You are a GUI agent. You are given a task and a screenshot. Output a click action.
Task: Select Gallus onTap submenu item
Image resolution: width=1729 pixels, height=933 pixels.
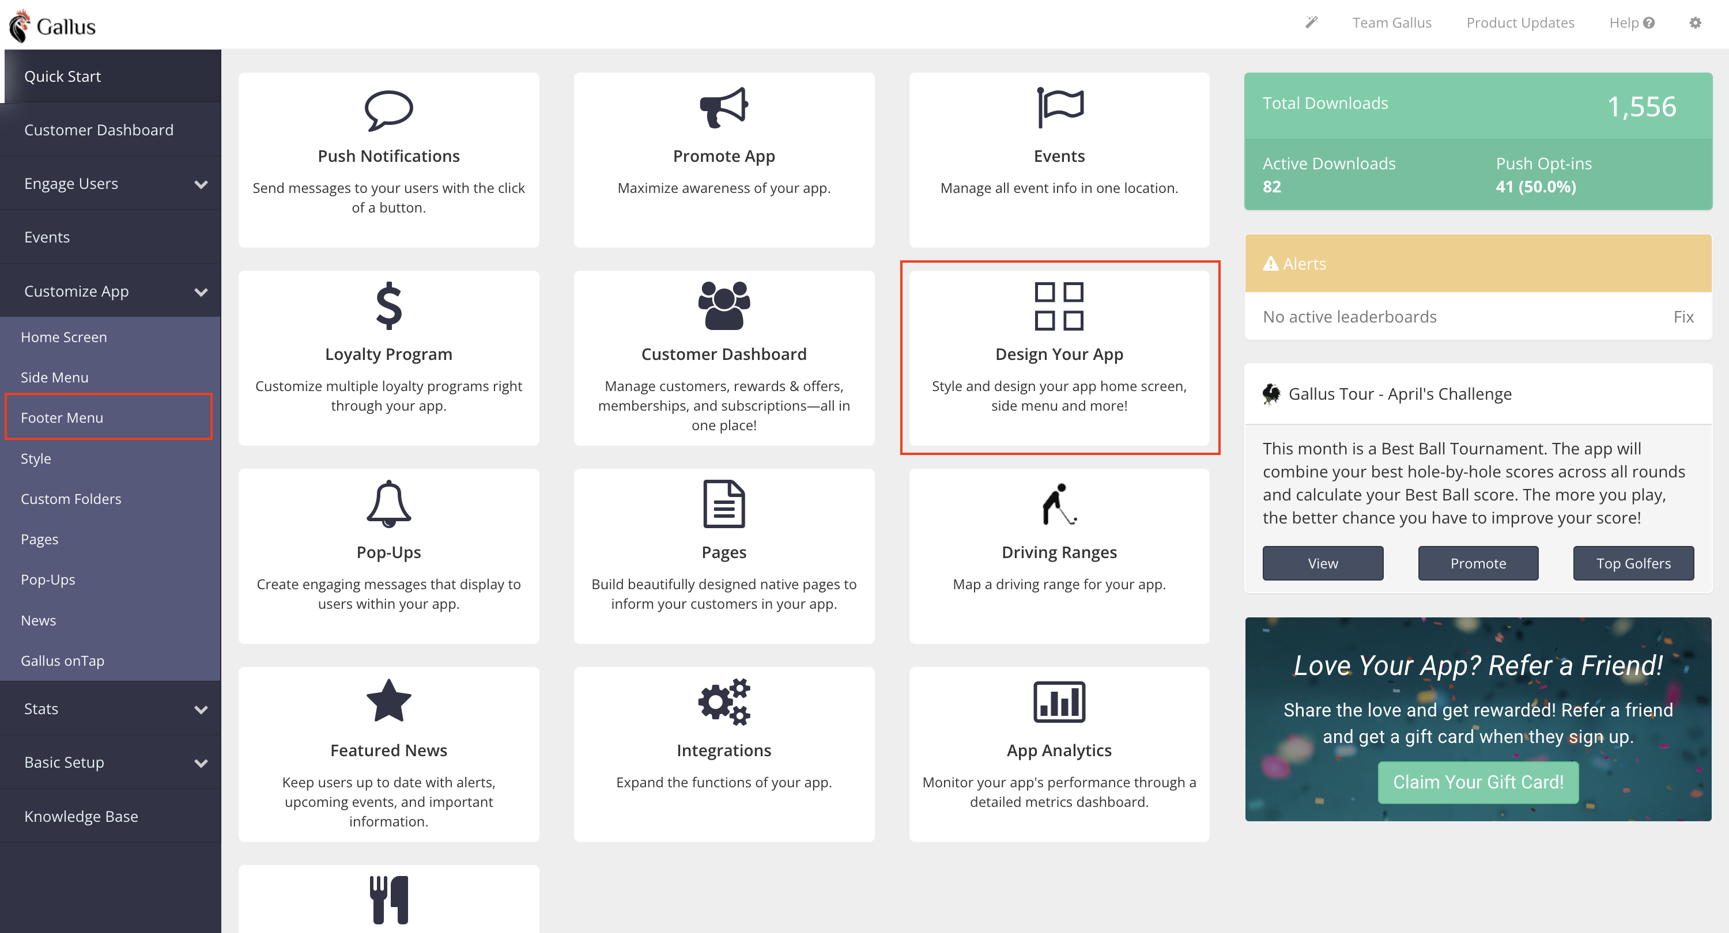click(x=111, y=661)
